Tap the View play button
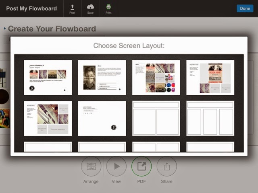 click(117, 166)
